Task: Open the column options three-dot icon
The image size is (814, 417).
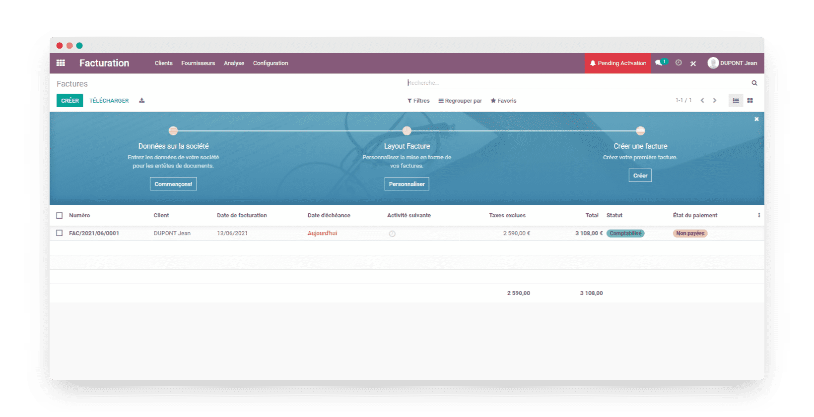Action: (x=759, y=215)
